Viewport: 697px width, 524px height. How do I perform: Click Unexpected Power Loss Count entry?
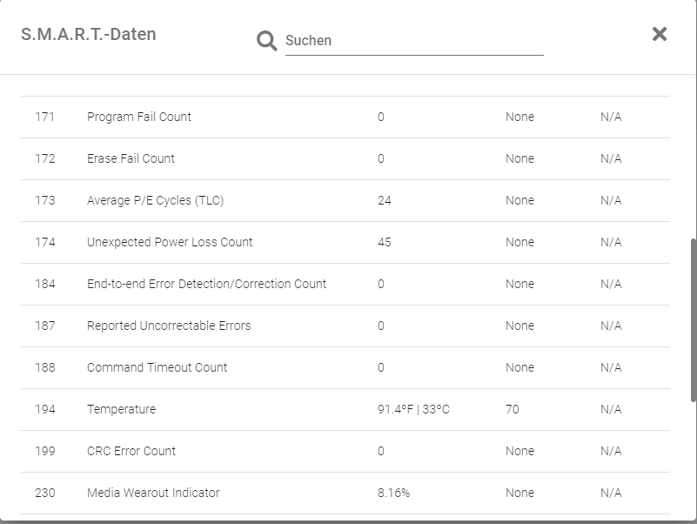170,242
